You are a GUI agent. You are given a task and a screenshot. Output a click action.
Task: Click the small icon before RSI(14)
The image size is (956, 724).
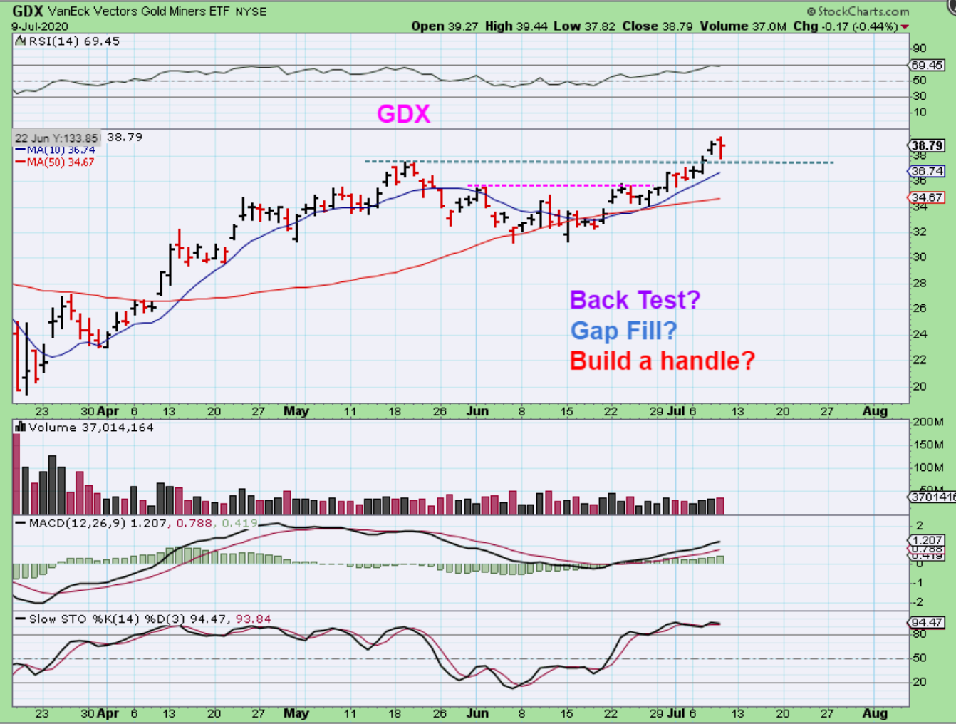tap(21, 41)
